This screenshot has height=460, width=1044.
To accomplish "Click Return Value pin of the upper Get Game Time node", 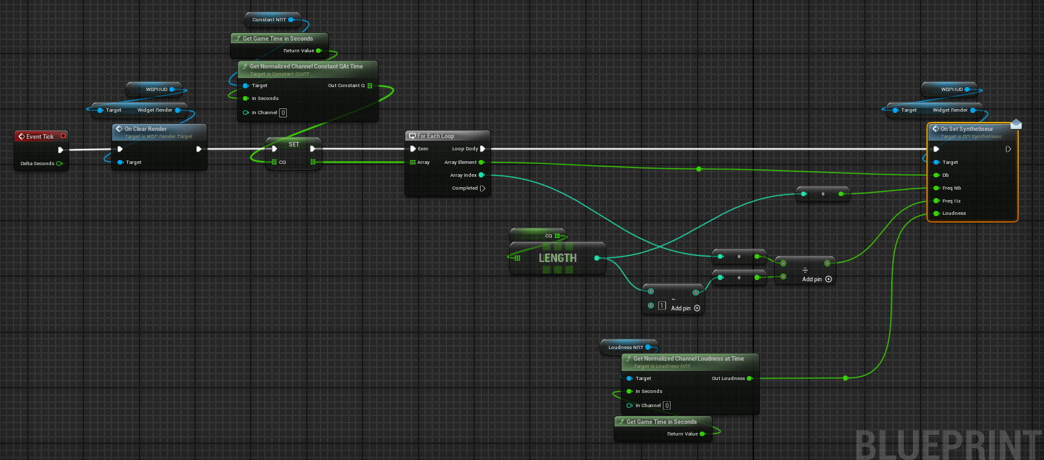I will (x=318, y=50).
